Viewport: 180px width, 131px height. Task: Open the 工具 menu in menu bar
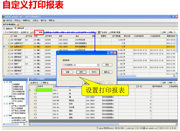pos(35,20)
